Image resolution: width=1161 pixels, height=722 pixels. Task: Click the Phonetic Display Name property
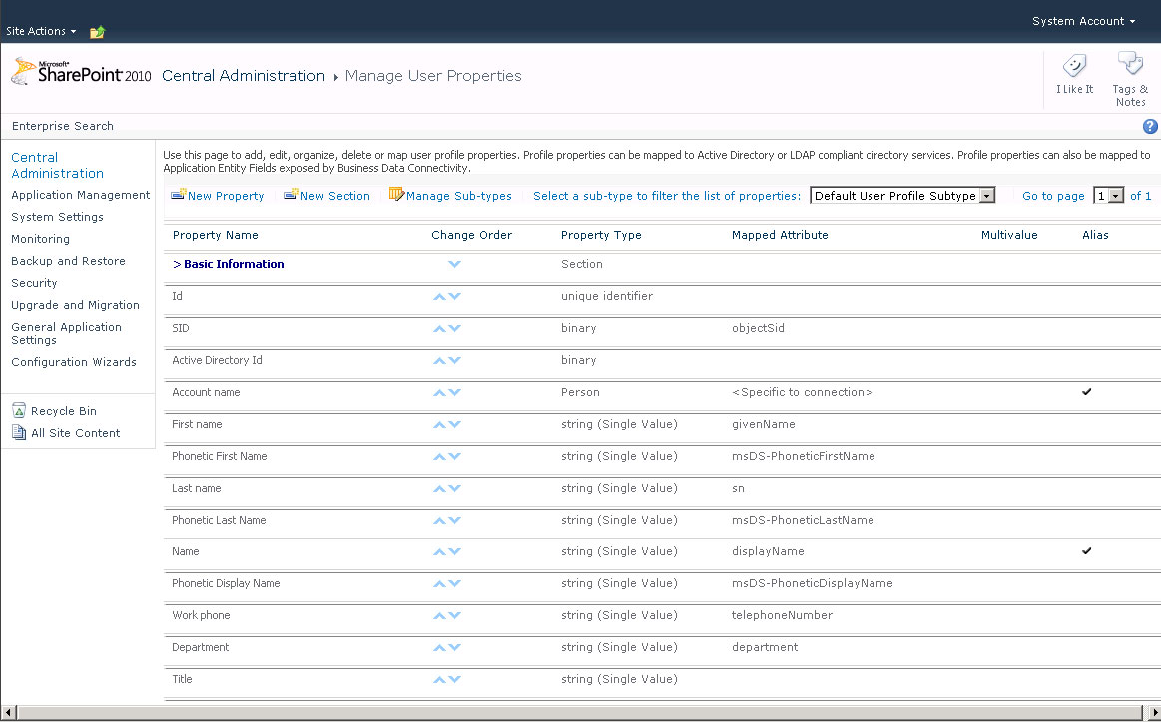(x=226, y=583)
